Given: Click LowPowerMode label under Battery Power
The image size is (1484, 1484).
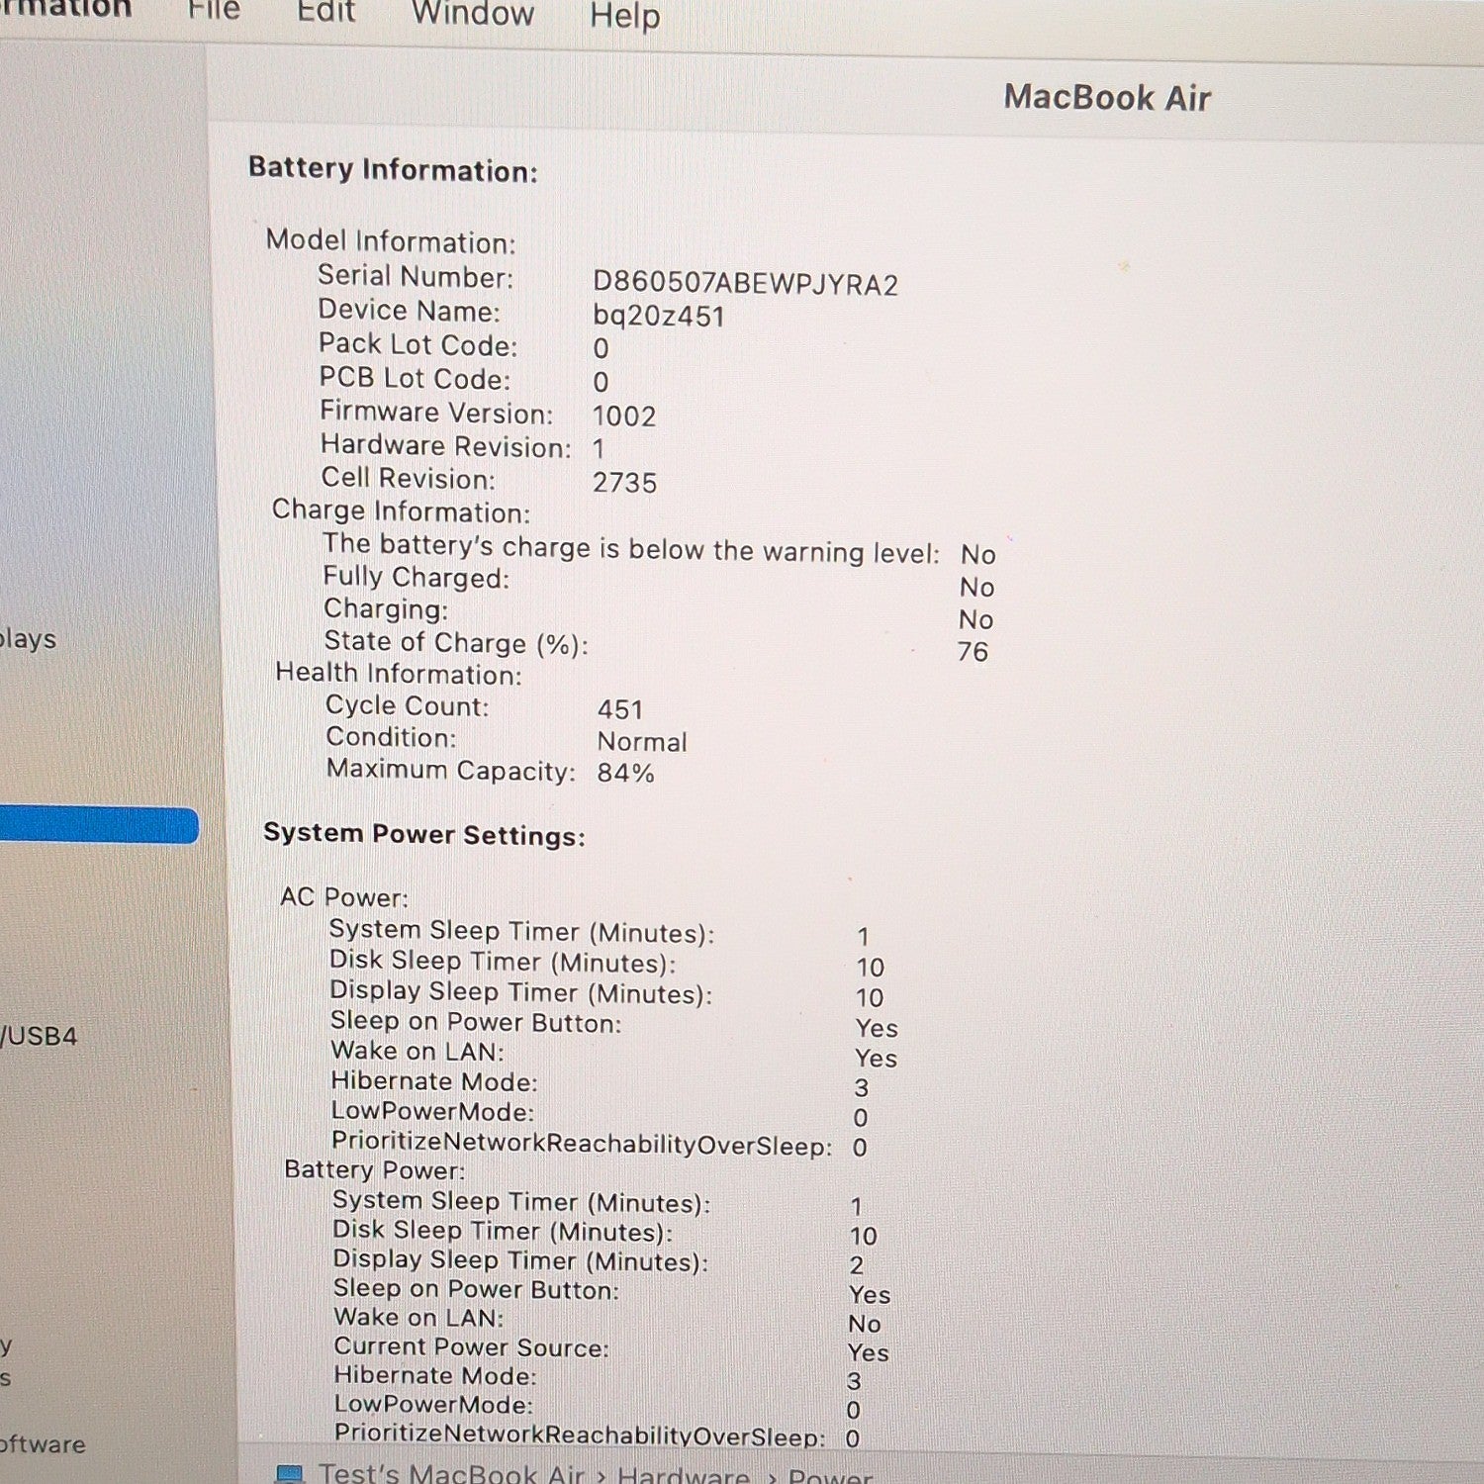Looking at the screenshot, I should pyautogui.click(x=433, y=1404).
